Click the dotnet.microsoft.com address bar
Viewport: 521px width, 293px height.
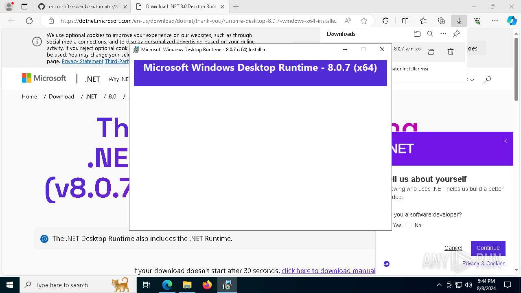(199, 21)
